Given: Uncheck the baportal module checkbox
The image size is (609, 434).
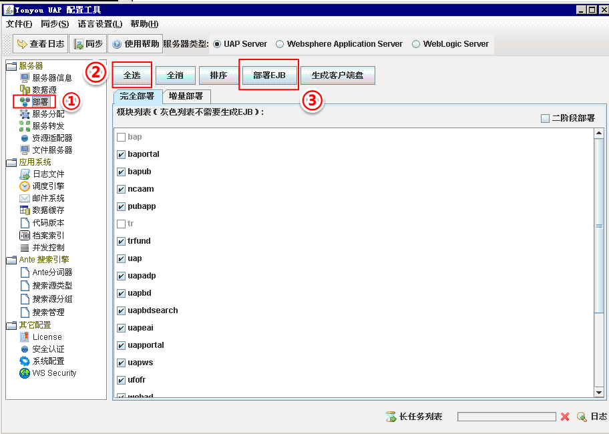Looking at the screenshot, I should click(121, 154).
